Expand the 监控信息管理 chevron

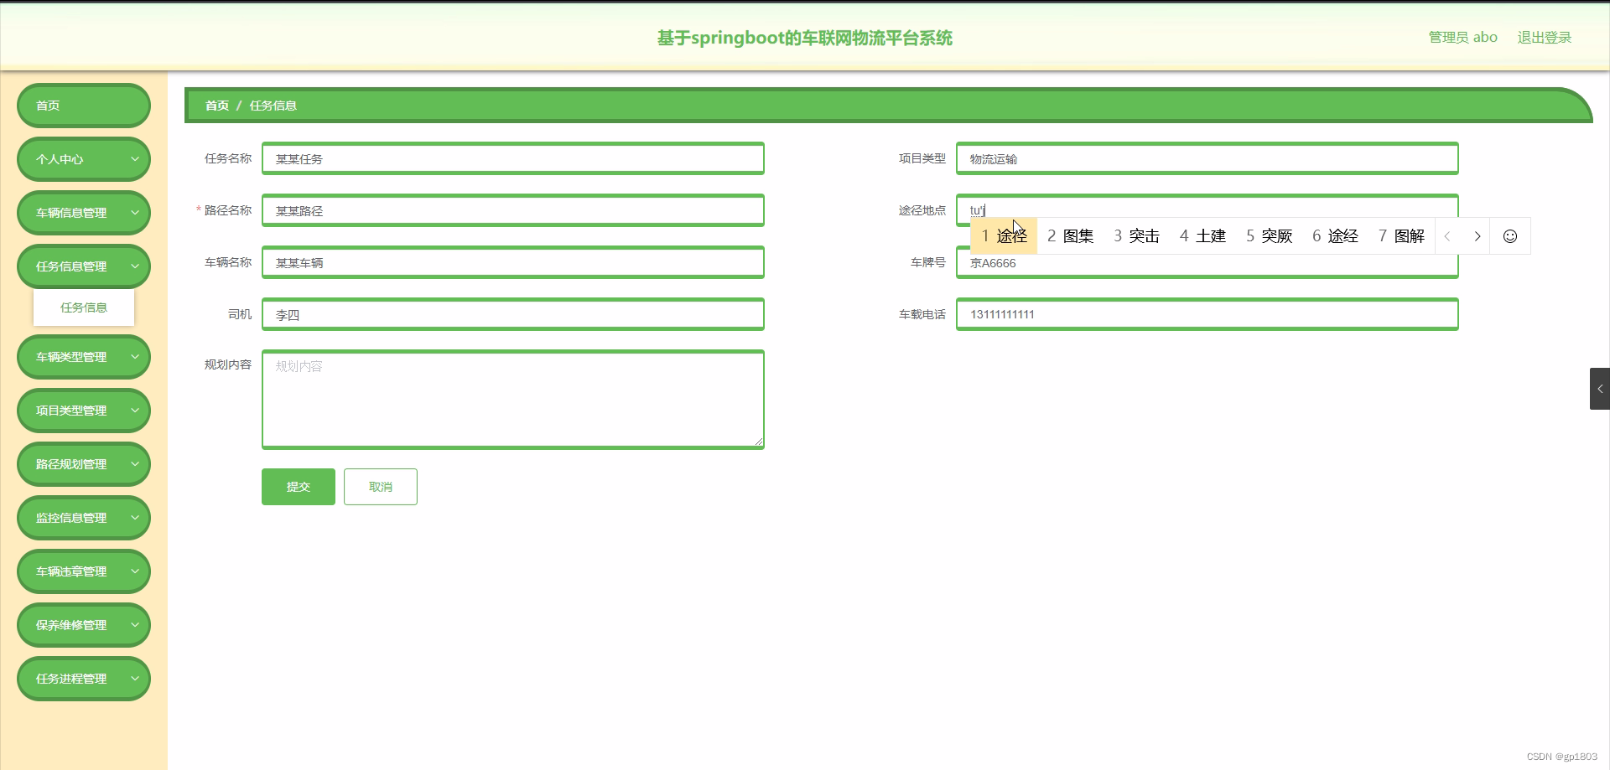pos(134,517)
